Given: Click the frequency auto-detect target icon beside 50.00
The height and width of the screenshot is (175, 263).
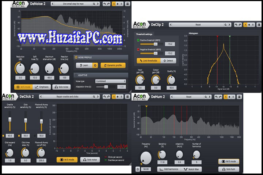Looking at the screenshot, I should 138,169.
